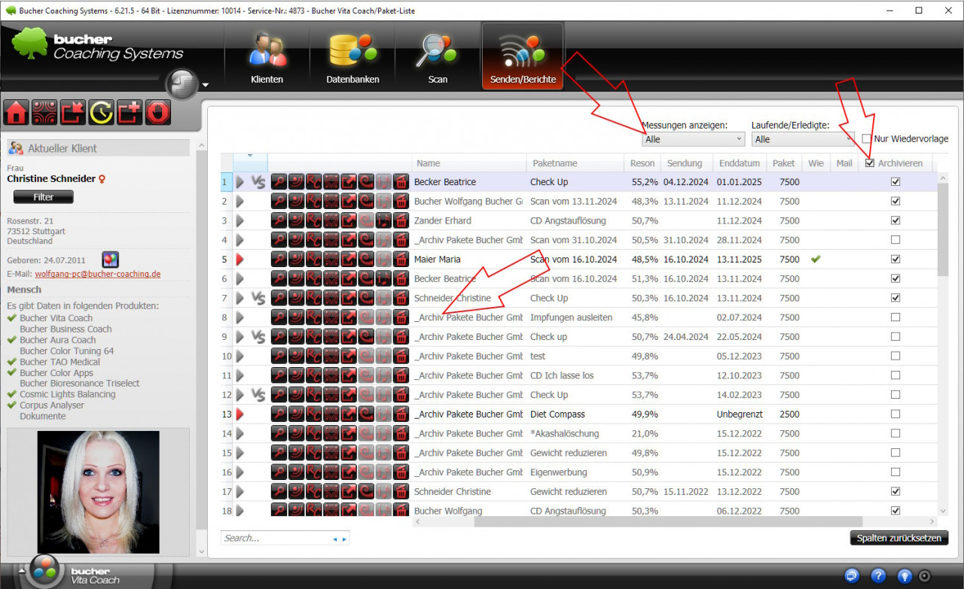Click the Filter button
Viewport: 964px width, 589px height.
[x=44, y=197]
